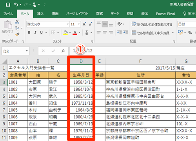Click the phonetic guide (ふりがな) icon
The image size is (196, 141).
87,32
